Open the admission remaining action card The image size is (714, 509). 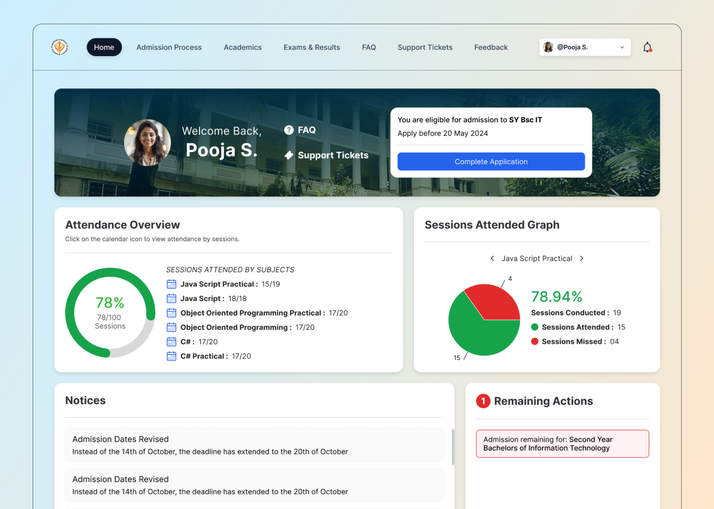[562, 444]
